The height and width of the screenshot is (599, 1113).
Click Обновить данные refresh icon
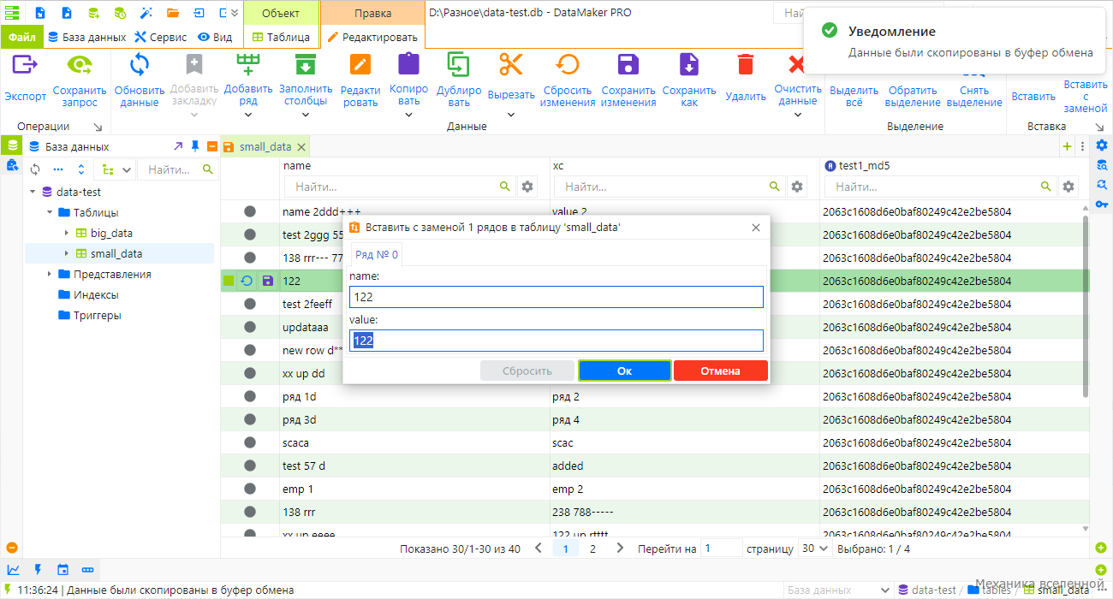click(139, 65)
